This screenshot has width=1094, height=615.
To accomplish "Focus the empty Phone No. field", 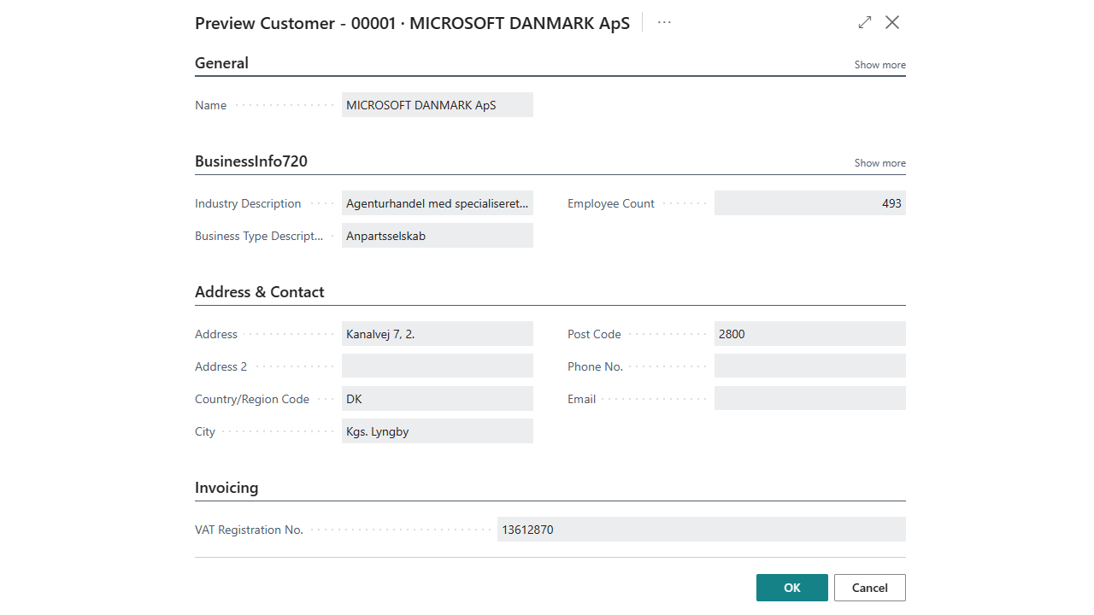I will pyautogui.click(x=810, y=366).
